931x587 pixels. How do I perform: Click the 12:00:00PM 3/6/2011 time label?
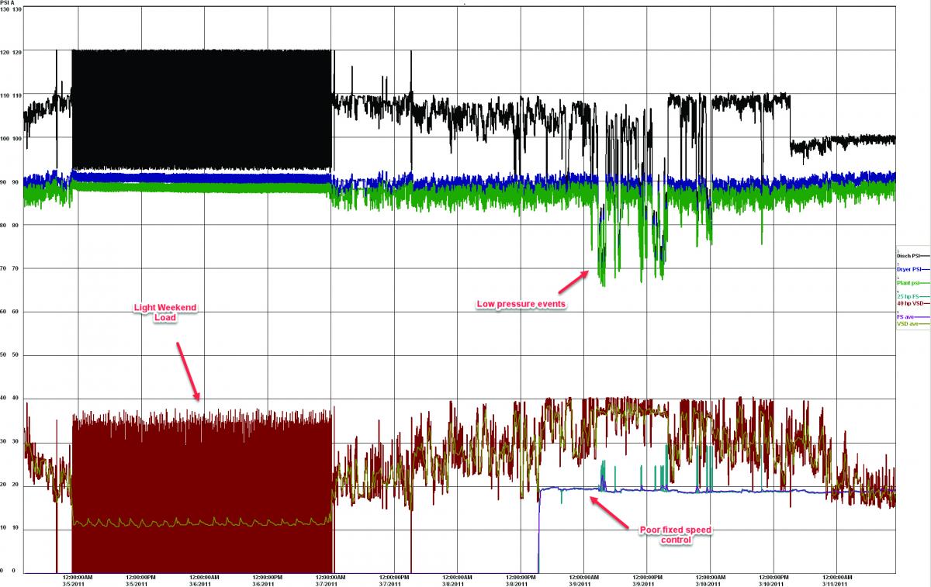(x=268, y=580)
